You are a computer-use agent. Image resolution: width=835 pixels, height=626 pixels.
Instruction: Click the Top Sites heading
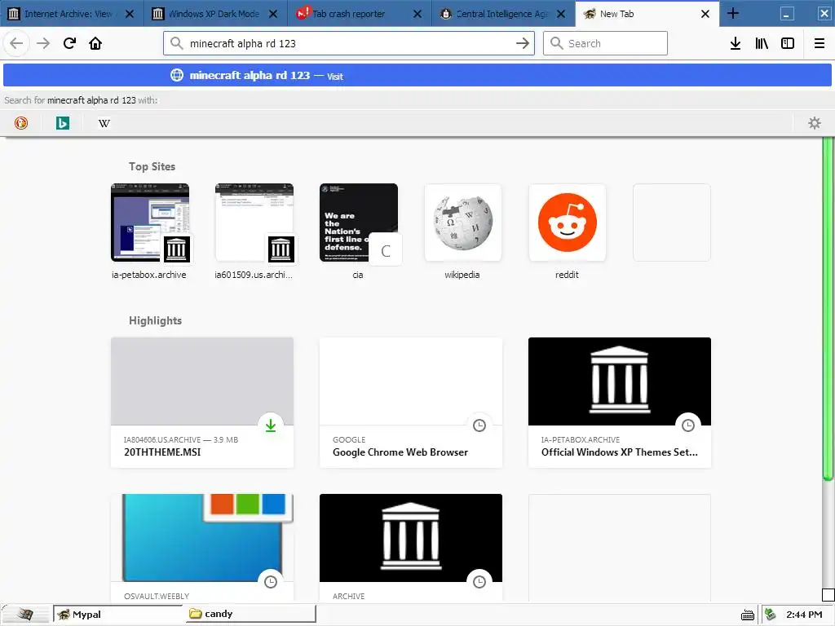[x=152, y=166]
